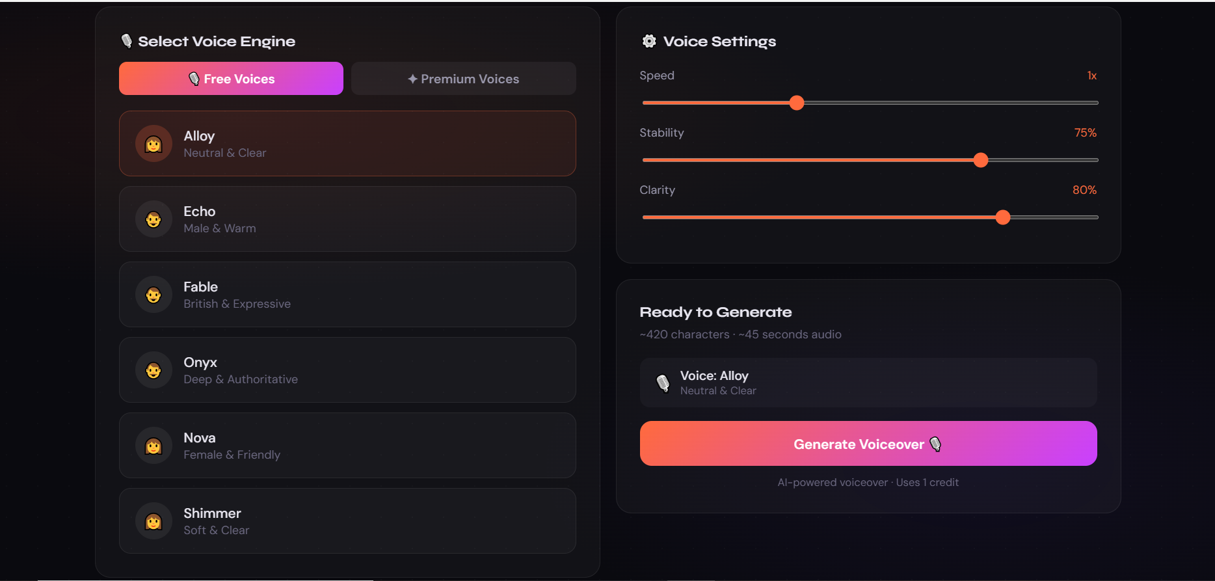Screen dimensions: 1215x581
Task: Click the avatar icon for the Shimmer voice
Action: [x=154, y=520]
